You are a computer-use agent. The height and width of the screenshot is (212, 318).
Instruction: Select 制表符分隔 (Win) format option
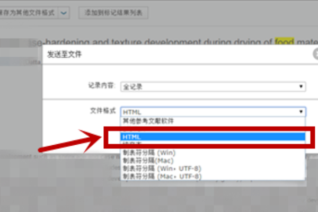[x=213, y=152]
